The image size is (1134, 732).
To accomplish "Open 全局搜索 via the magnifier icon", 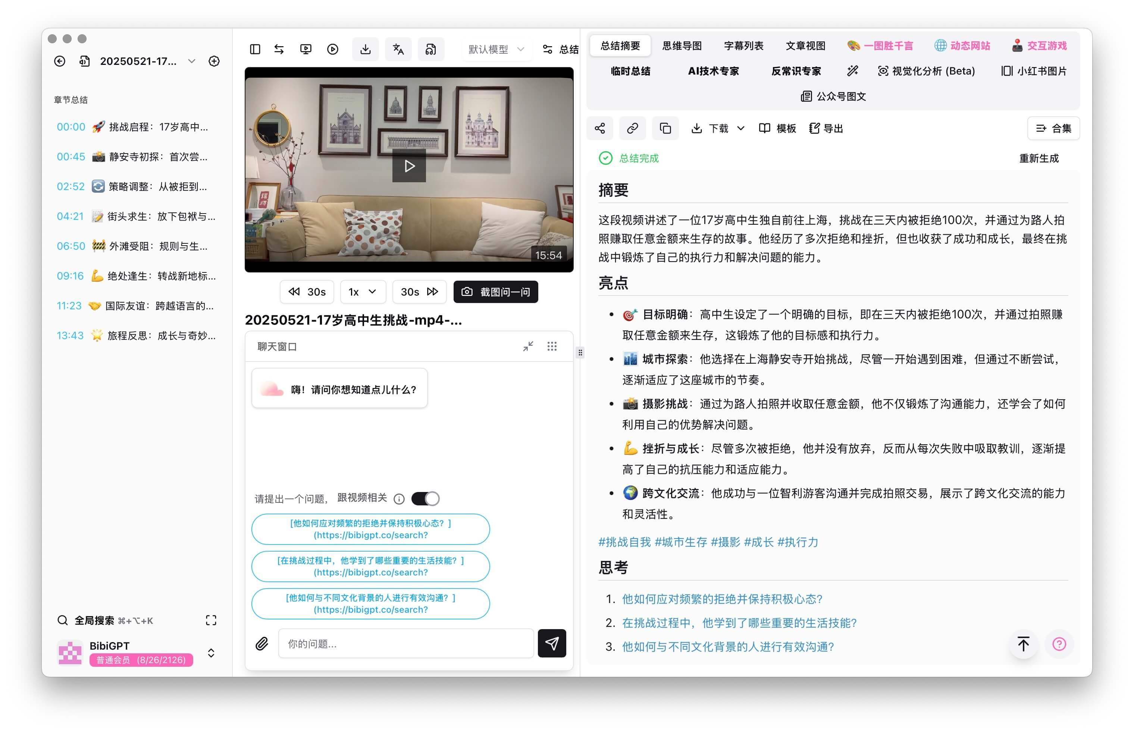I will tap(63, 620).
